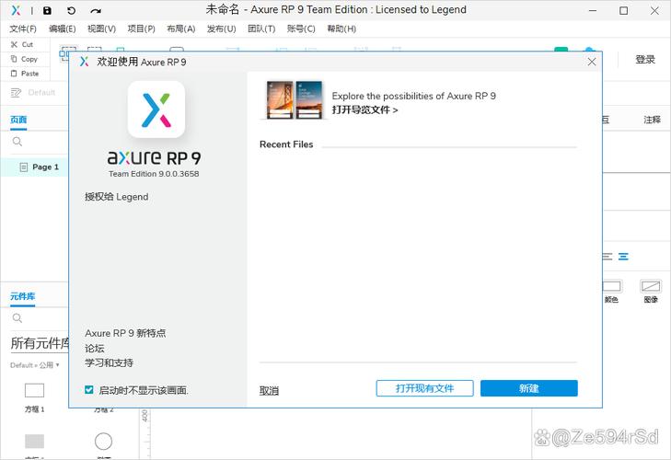
Task: Click the Undo arrow icon
Action: tap(71, 11)
